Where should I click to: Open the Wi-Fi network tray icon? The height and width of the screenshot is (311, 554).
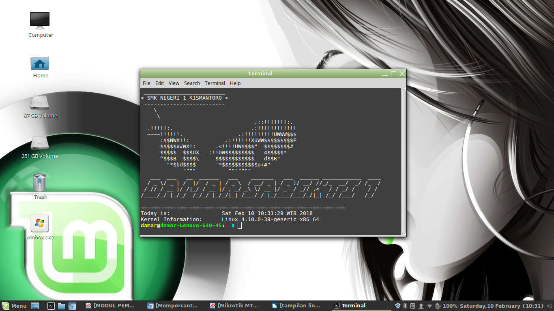(430, 306)
